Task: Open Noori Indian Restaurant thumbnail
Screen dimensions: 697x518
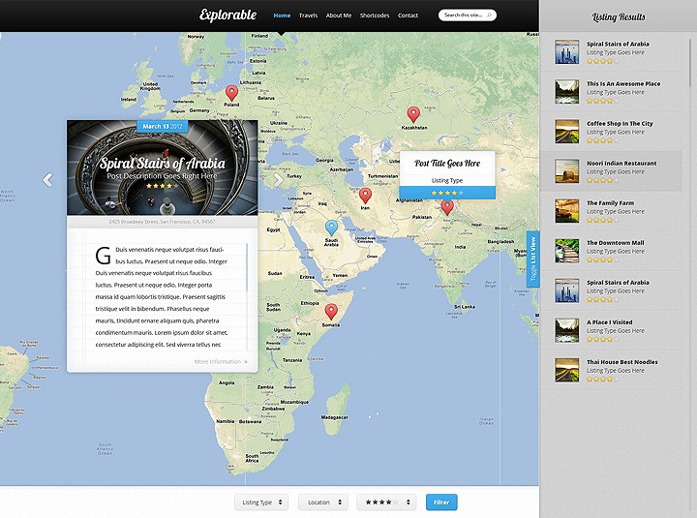Action: (566, 170)
